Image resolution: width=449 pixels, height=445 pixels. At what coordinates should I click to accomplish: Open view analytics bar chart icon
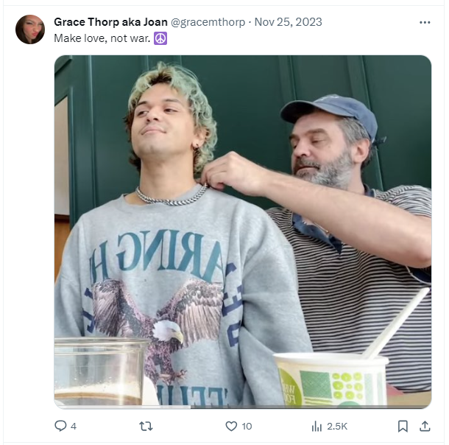coord(317,426)
